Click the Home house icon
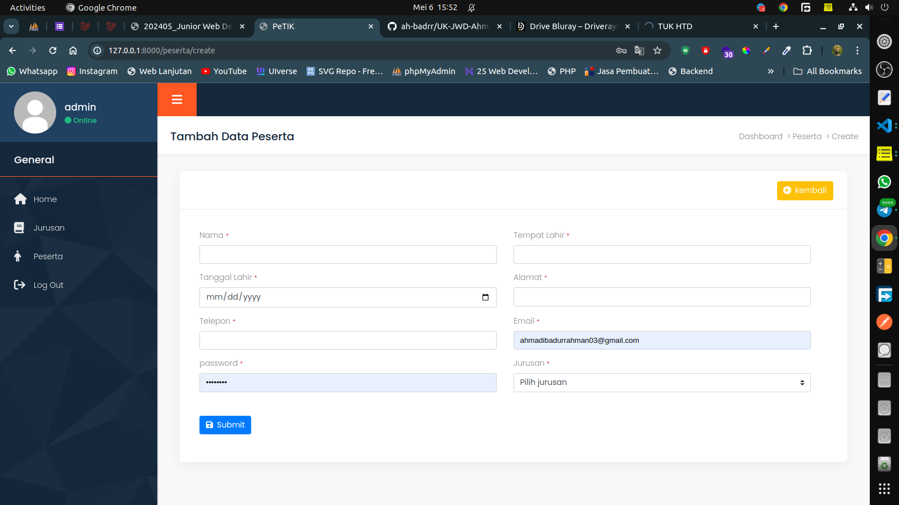The height and width of the screenshot is (505, 899). click(x=21, y=199)
